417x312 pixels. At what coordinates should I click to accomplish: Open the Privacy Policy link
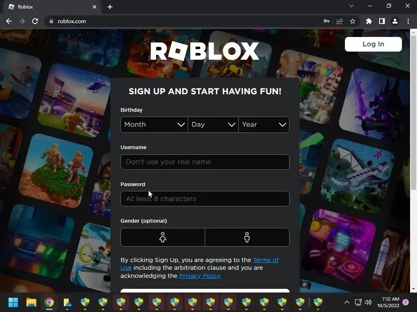(200, 276)
